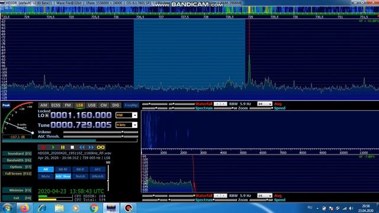The image size is (379, 213).
Task: Select LSB demodulation mode
Action: pyautogui.click(x=79, y=105)
